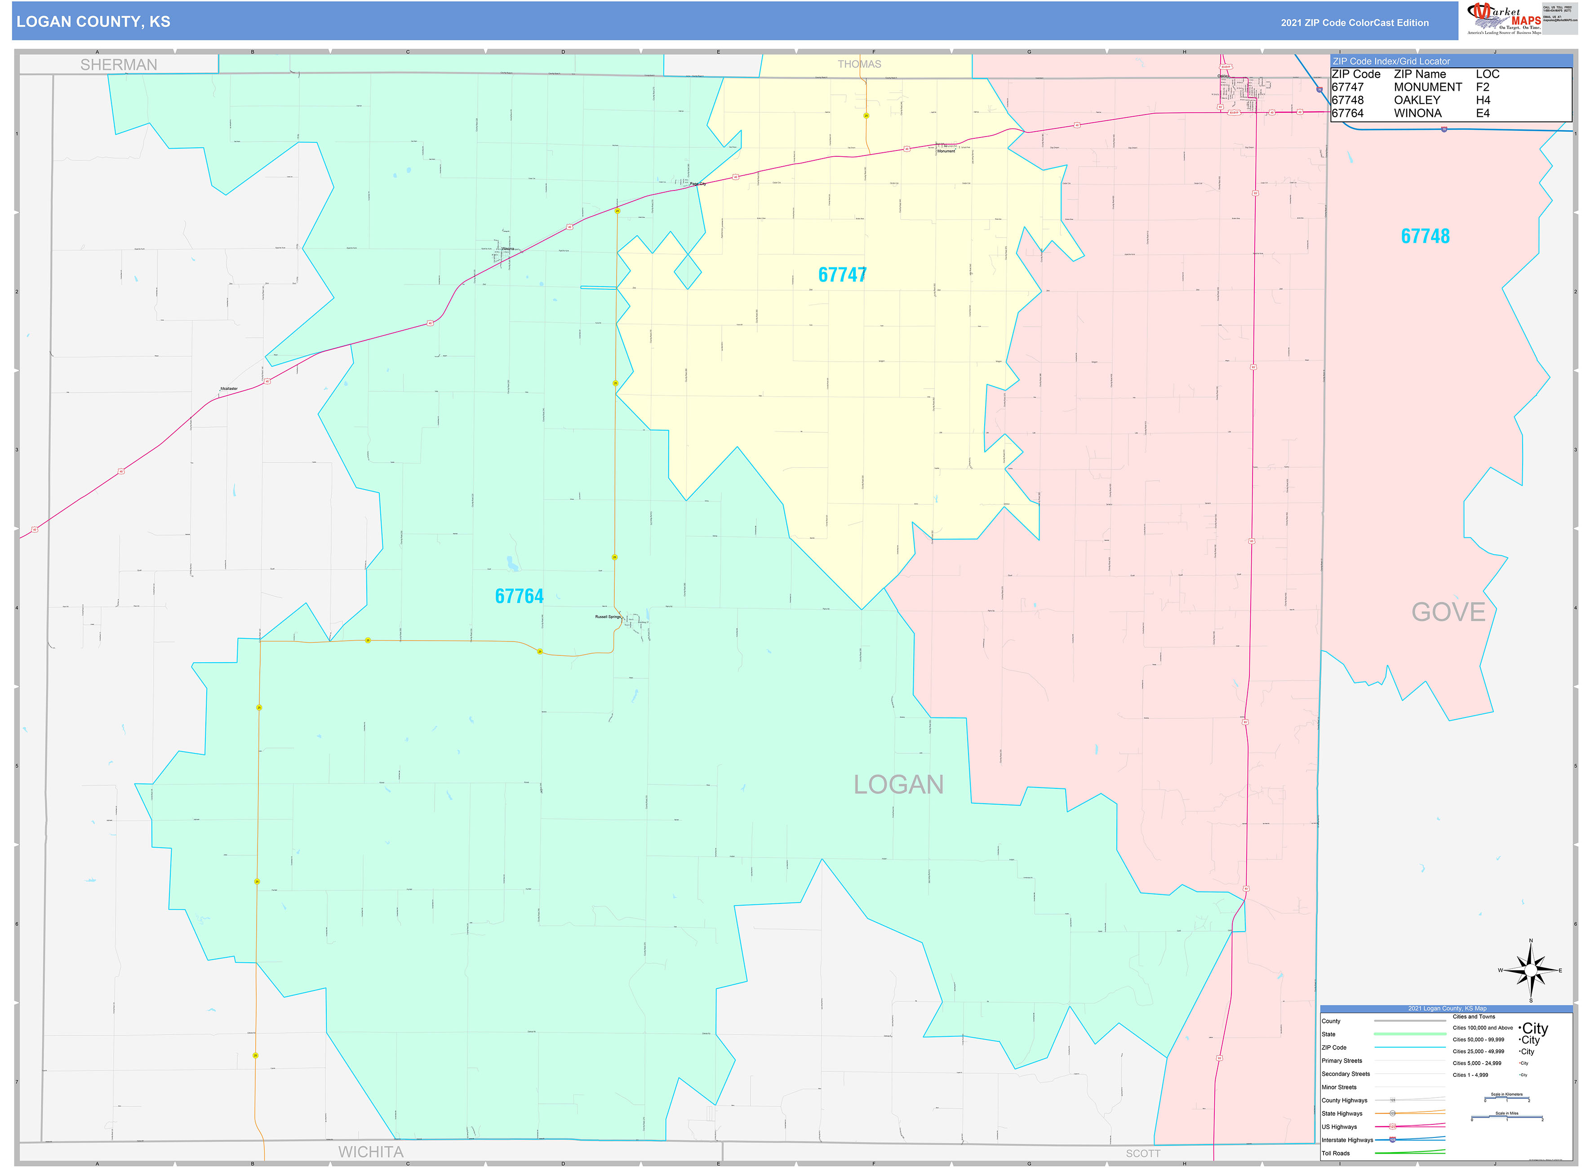The height and width of the screenshot is (1168, 1586).
Task: Select the Interstate Highways shield symbol in legend
Action: tap(1392, 1141)
